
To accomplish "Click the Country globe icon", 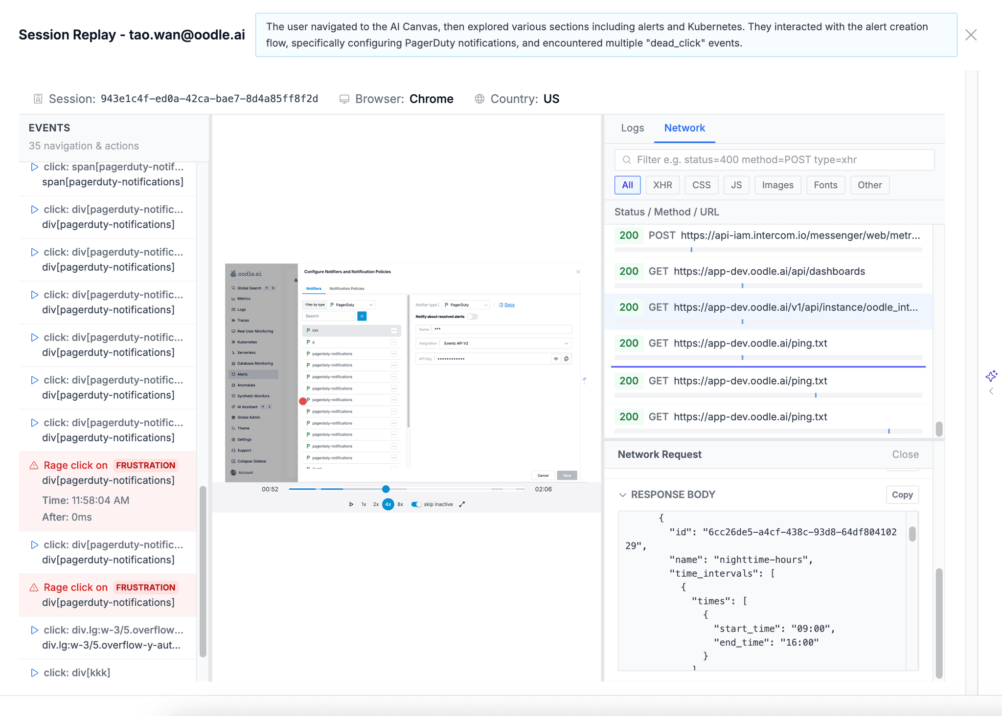I will click(479, 99).
